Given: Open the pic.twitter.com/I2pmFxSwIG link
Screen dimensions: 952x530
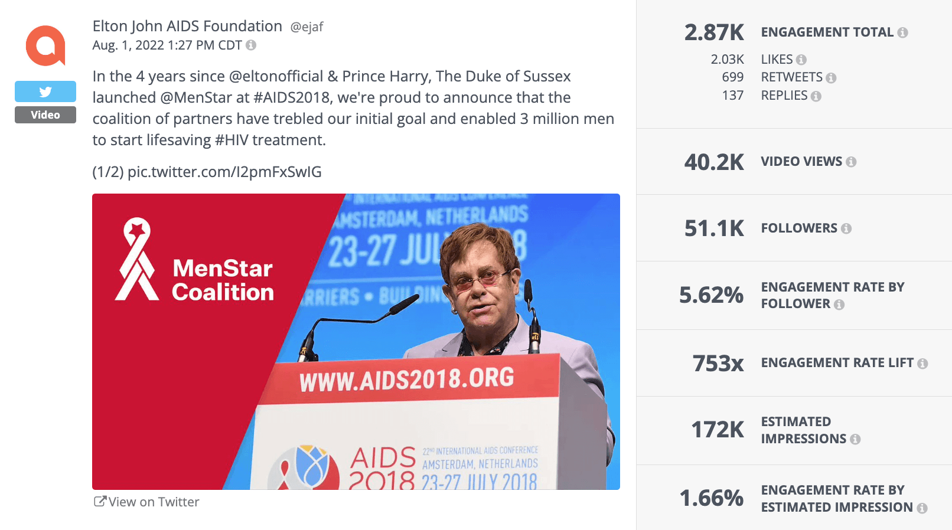Looking at the screenshot, I should coord(224,172).
